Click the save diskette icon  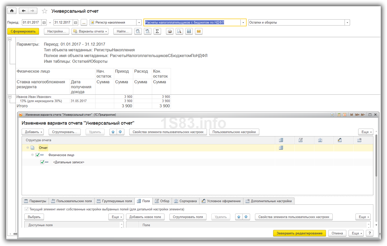(189, 31)
